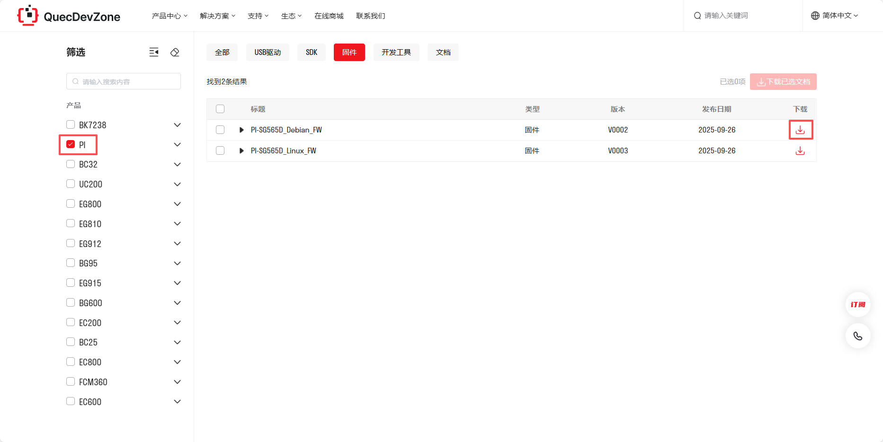Open the 产品中心 dropdown menu
Image resolution: width=883 pixels, height=442 pixels.
pyautogui.click(x=169, y=16)
